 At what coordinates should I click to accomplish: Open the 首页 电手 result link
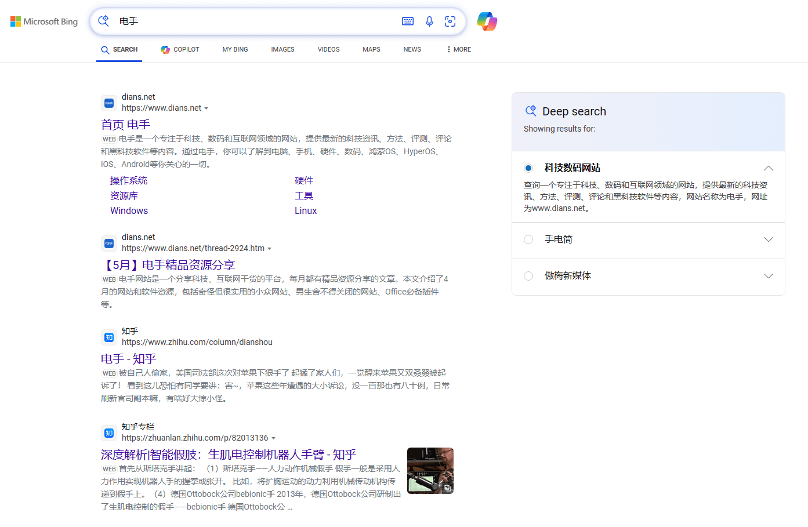125,125
